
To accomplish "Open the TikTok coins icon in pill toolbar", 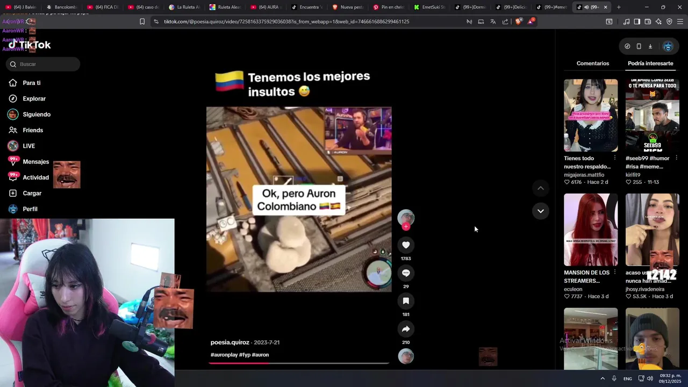I will pos(627,46).
